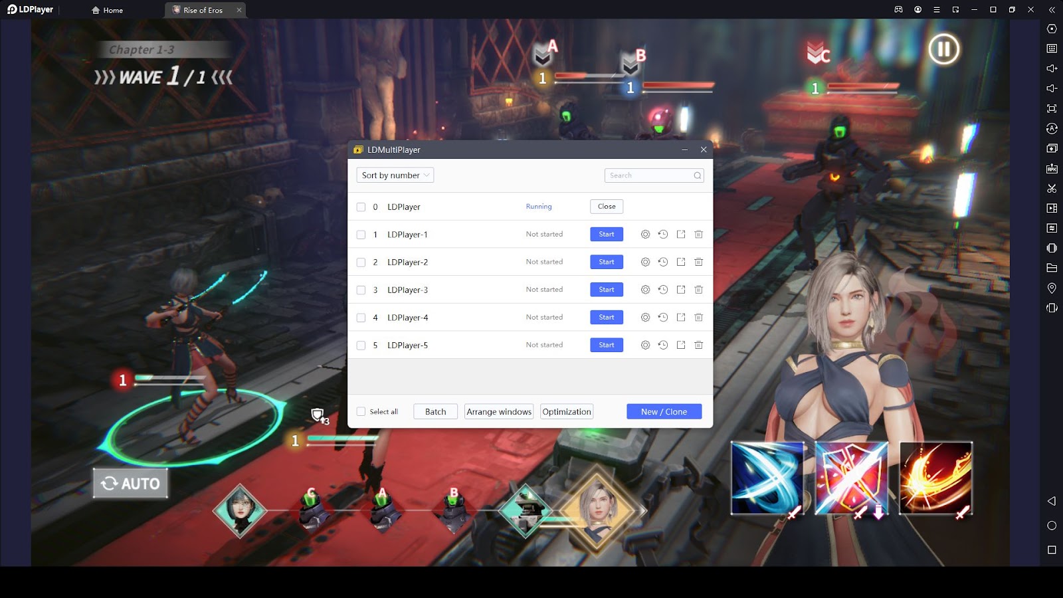Increase volume using sidebar speaker plus
1063x598 pixels.
pyautogui.click(x=1052, y=68)
